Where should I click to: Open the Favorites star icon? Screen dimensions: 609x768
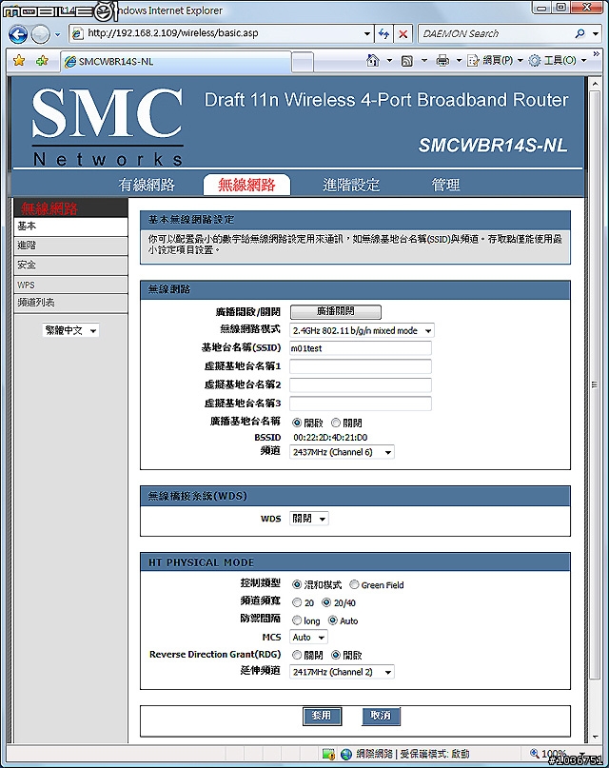click(x=19, y=61)
